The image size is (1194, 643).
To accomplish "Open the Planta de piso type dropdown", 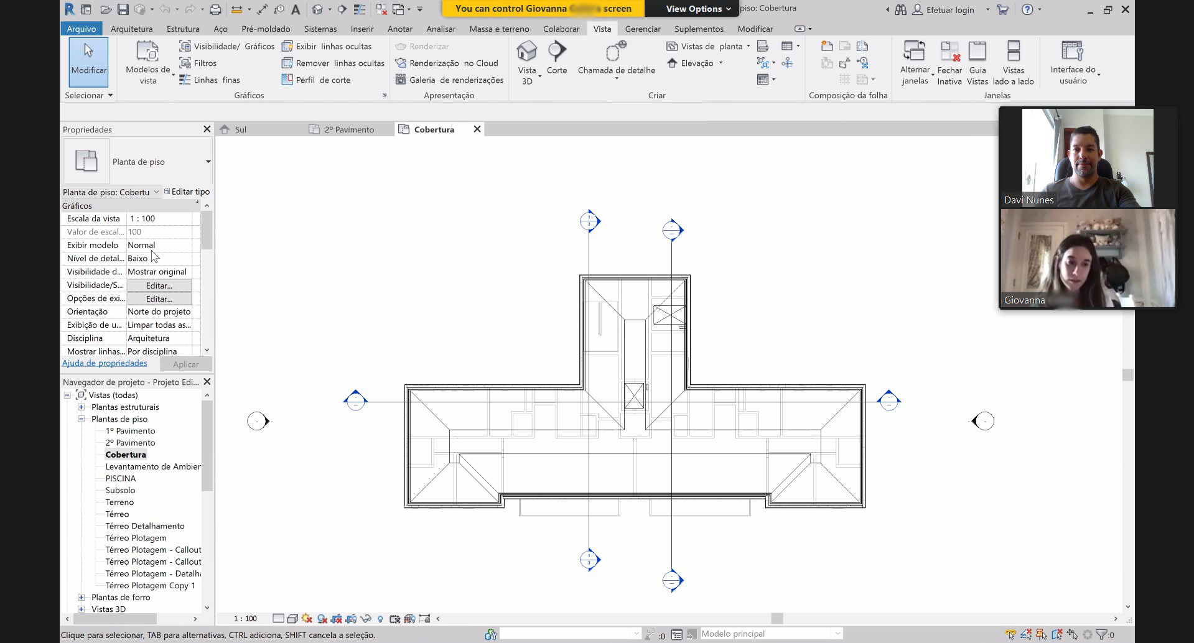I will (208, 162).
